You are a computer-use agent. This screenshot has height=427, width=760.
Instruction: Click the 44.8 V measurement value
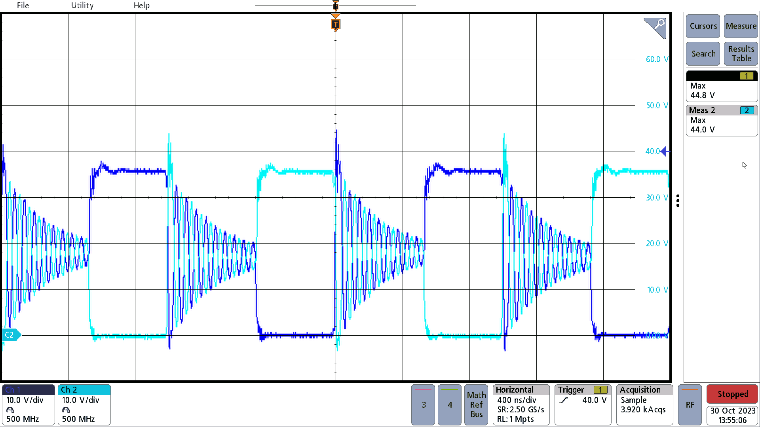703,95
